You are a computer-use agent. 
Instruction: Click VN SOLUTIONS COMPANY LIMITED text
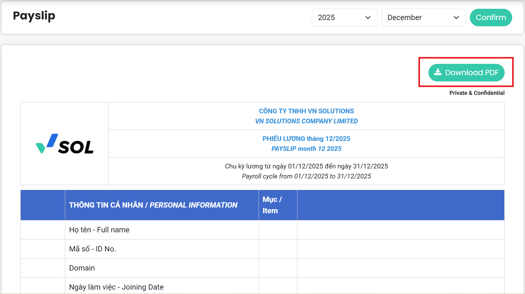tap(306, 121)
